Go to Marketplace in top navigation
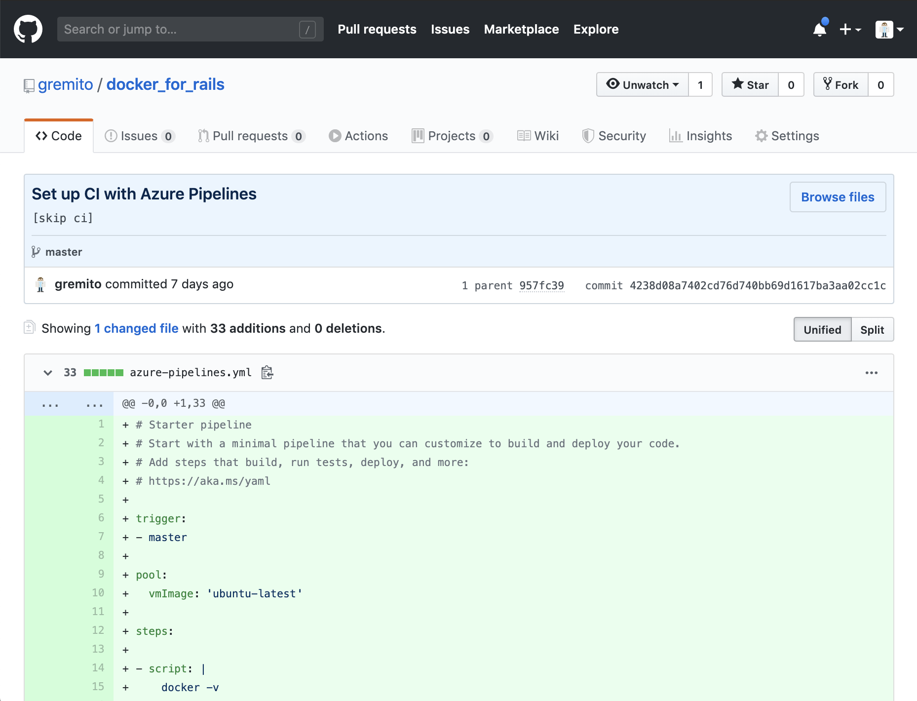Image resolution: width=917 pixels, height=701 pixels. (x=521, y=30)
